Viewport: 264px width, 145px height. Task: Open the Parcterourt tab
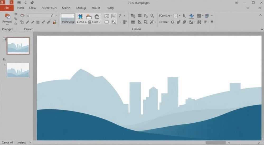point(49,8)
